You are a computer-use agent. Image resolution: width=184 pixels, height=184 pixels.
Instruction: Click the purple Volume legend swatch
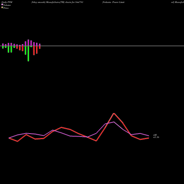point(2,4)
